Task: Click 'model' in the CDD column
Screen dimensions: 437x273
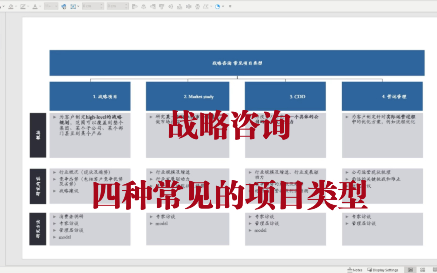Action: click(261, 231)
